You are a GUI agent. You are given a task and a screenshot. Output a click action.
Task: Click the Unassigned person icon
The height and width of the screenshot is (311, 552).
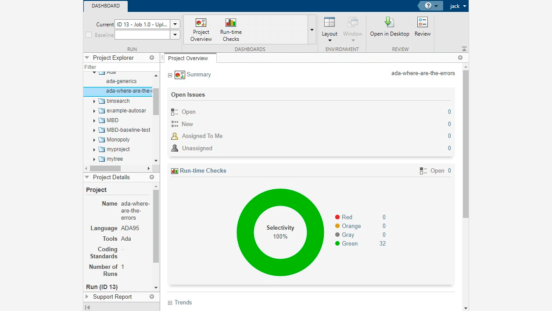pyautogui.click(x=175, y=148)
